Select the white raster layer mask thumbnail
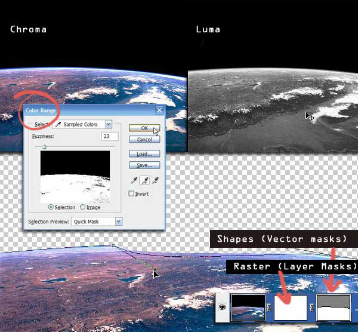Viewport: 358px width, 332px height. pyautogui.click(x=291, y=308)
